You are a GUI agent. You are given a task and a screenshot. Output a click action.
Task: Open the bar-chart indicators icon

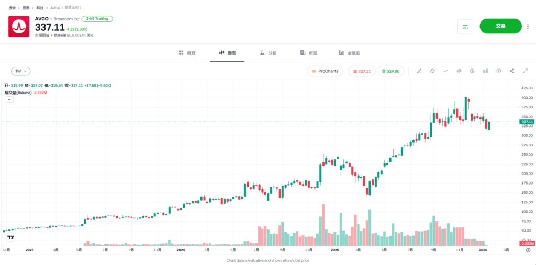486,71
